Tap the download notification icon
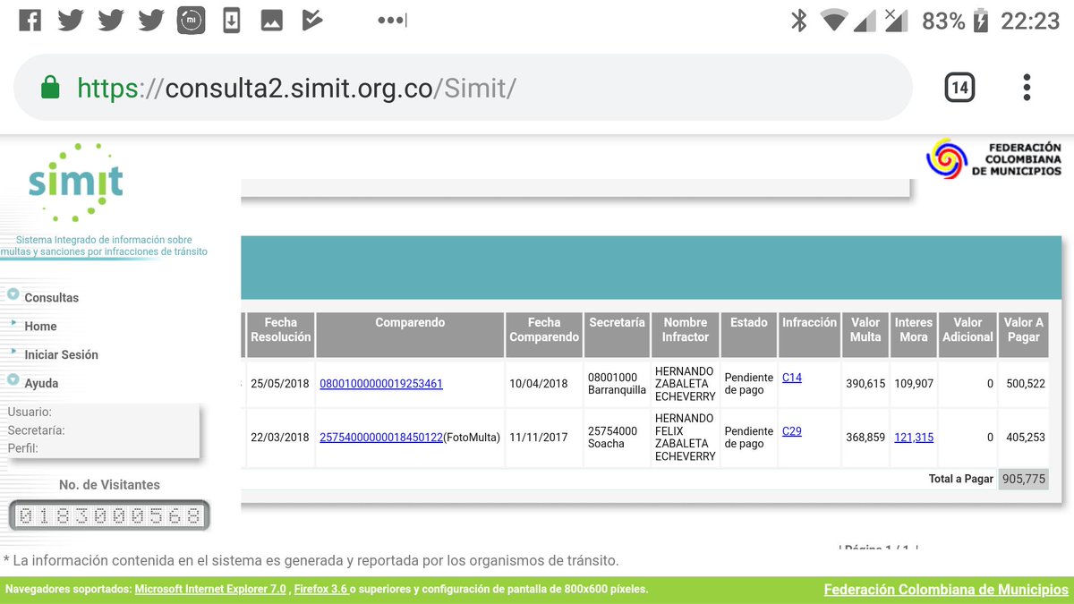The width and height of the screenshot is (1074, 604). pos(231,20)
